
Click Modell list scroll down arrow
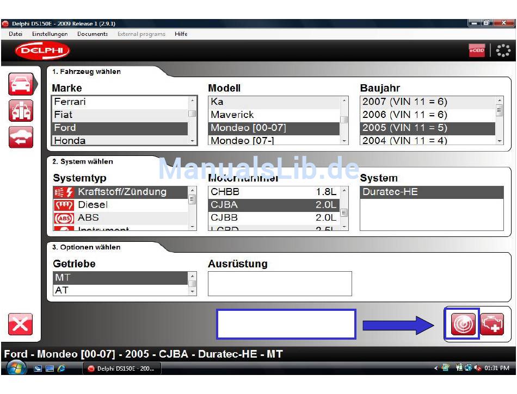[x=344, y=141]
